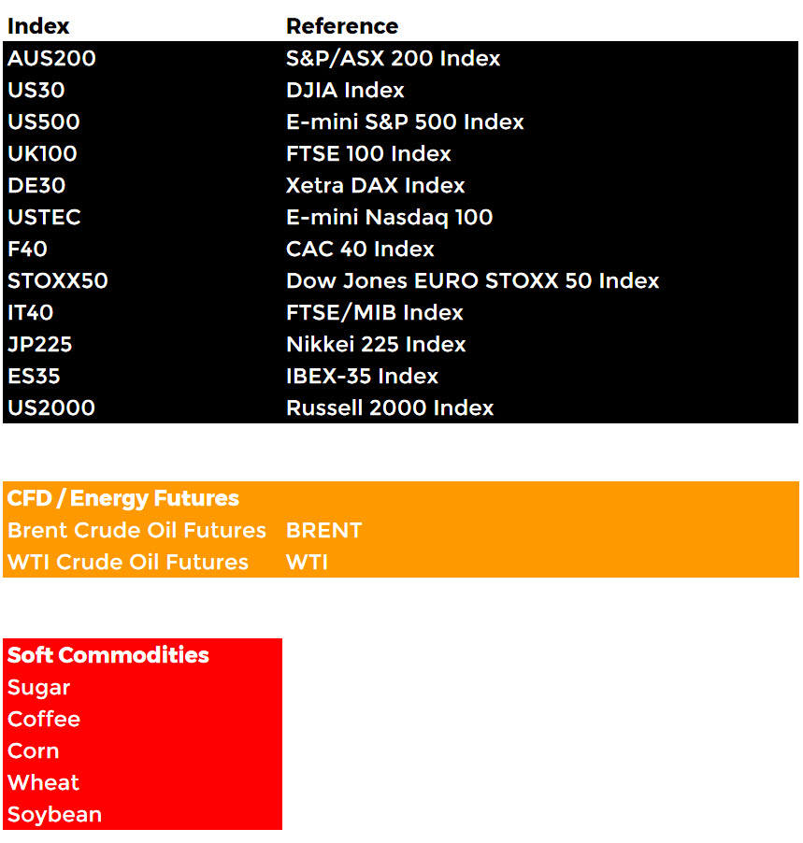Image resolution: width=803 pixels, height=843 pixels.
Task: Select the UK100 index row
Action: click(x=400, y=154)
